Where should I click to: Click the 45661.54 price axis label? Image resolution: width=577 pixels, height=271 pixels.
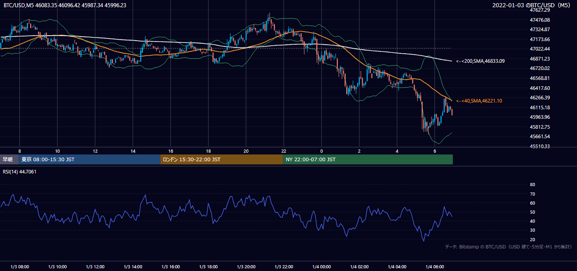[x=540, y=137]
